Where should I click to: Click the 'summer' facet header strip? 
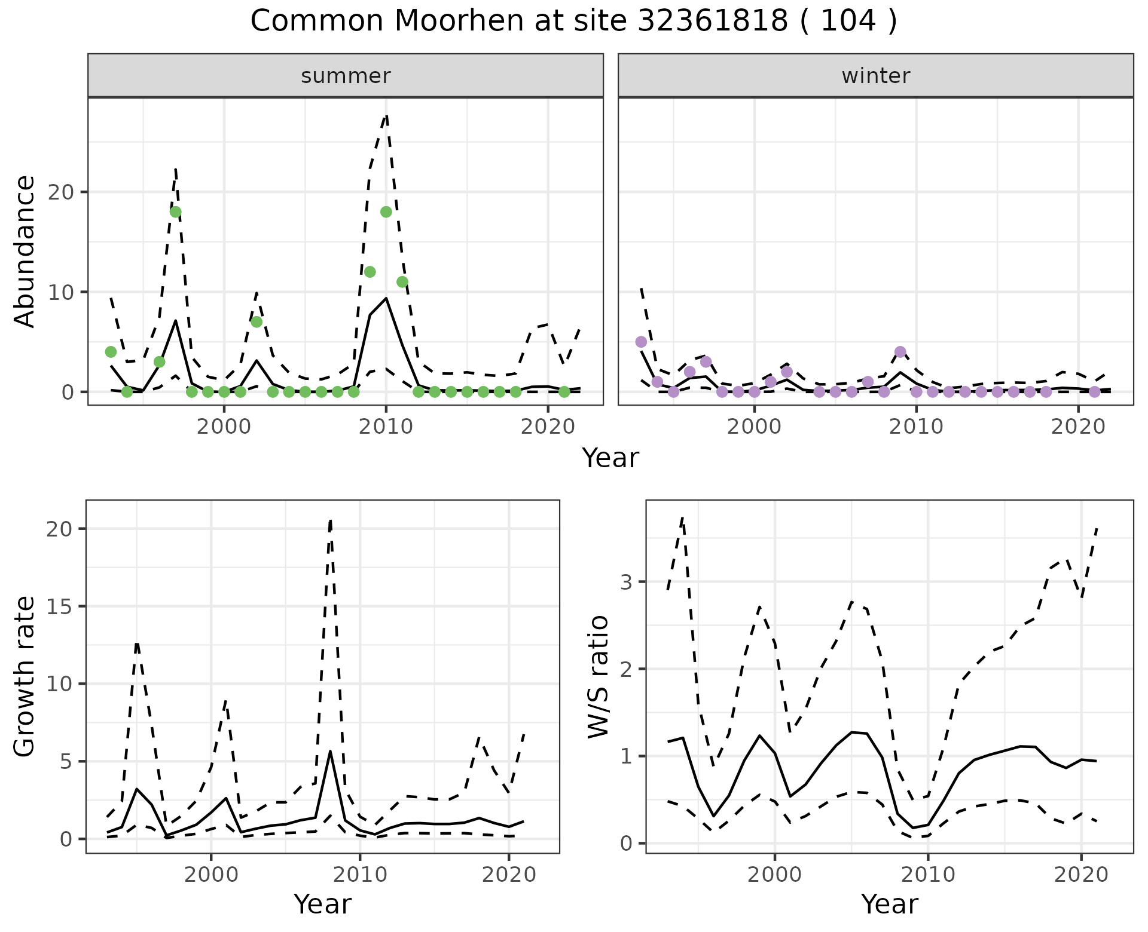point(345,76)
